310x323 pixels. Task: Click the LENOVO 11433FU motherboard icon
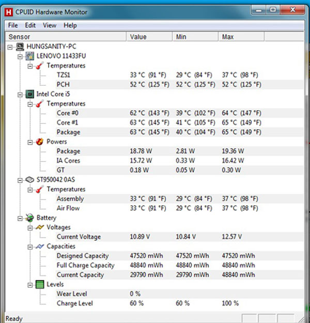tap(29, 56)
